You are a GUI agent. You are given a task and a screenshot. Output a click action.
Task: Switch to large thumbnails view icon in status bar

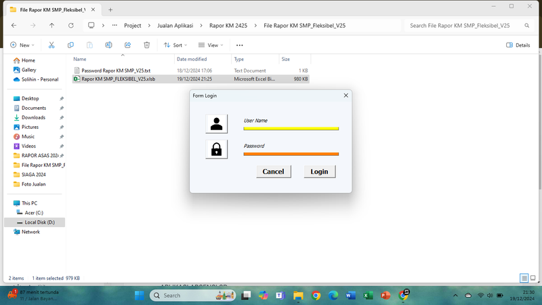(x=533, y=278)
